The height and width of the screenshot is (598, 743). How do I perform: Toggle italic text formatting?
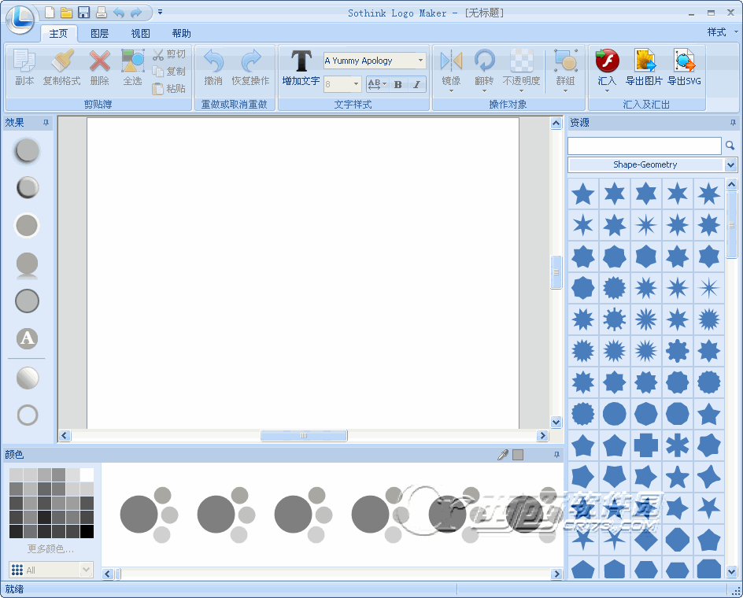click(416, 84)
